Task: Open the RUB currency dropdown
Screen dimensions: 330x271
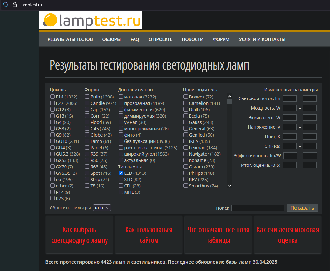Action: [102, 208]
